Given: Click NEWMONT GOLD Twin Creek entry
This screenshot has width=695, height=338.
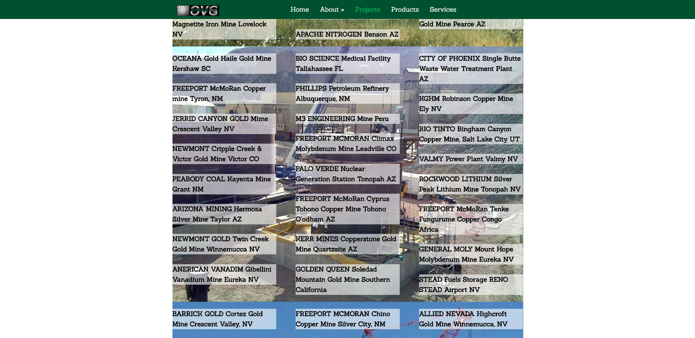Looking at the screenshot, I should point(224,244).
